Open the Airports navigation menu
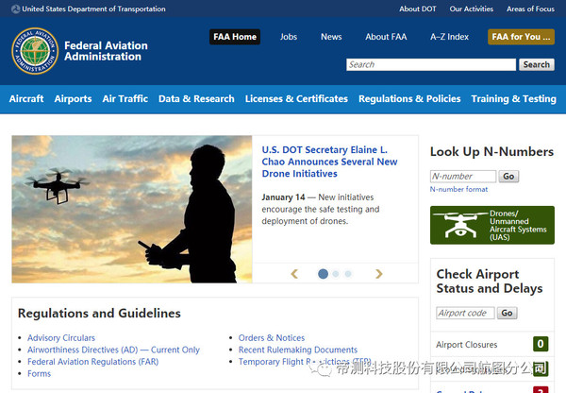Screen dimensions: 566x393 pyautogui.click(x=73, y=98)
